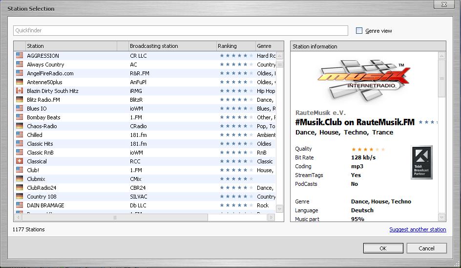
Task: Click the US flag icon beside AGGRESSION
Action: point(20,55)
